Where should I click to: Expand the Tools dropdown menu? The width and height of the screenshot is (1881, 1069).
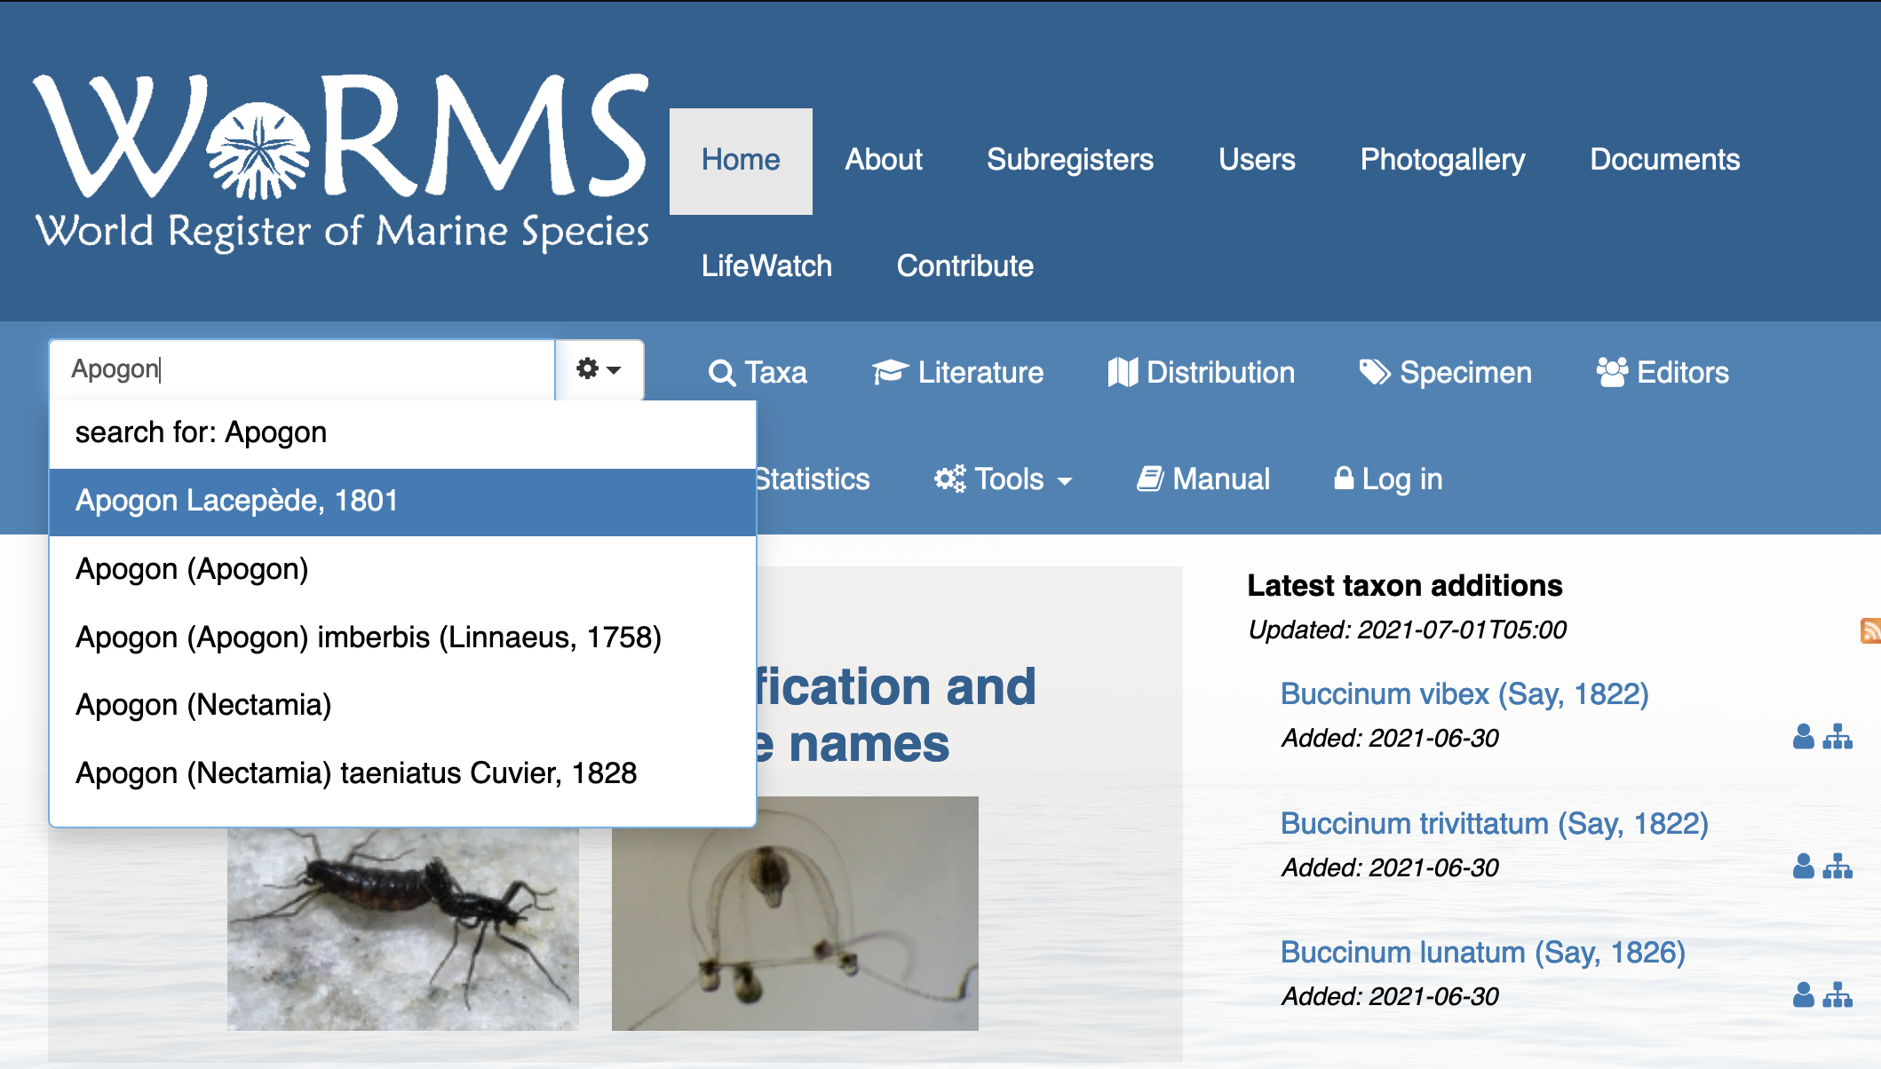pyautogui.click(x=1004, y=479)
